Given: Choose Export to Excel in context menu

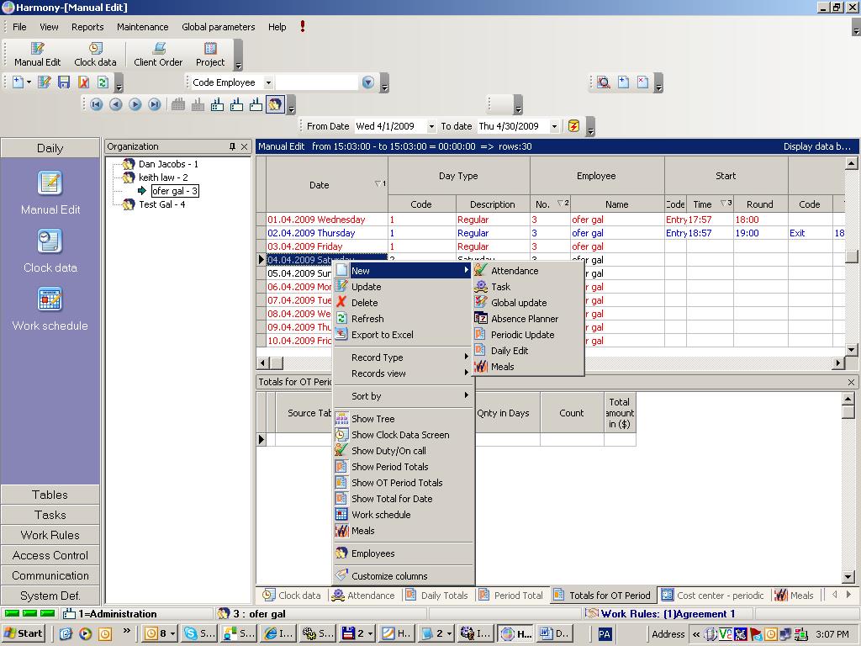Looking at the screenshot, I should (382, 335).
